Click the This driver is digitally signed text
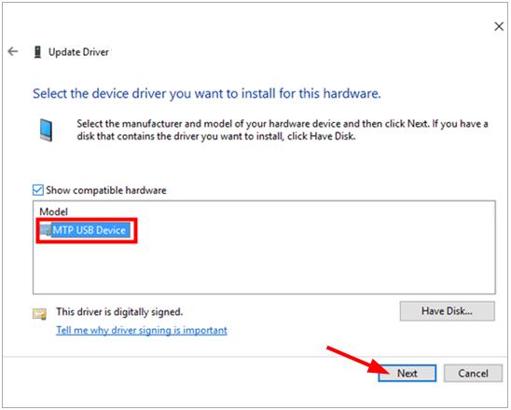The image size is (511, 410). (x=119, y=312)
